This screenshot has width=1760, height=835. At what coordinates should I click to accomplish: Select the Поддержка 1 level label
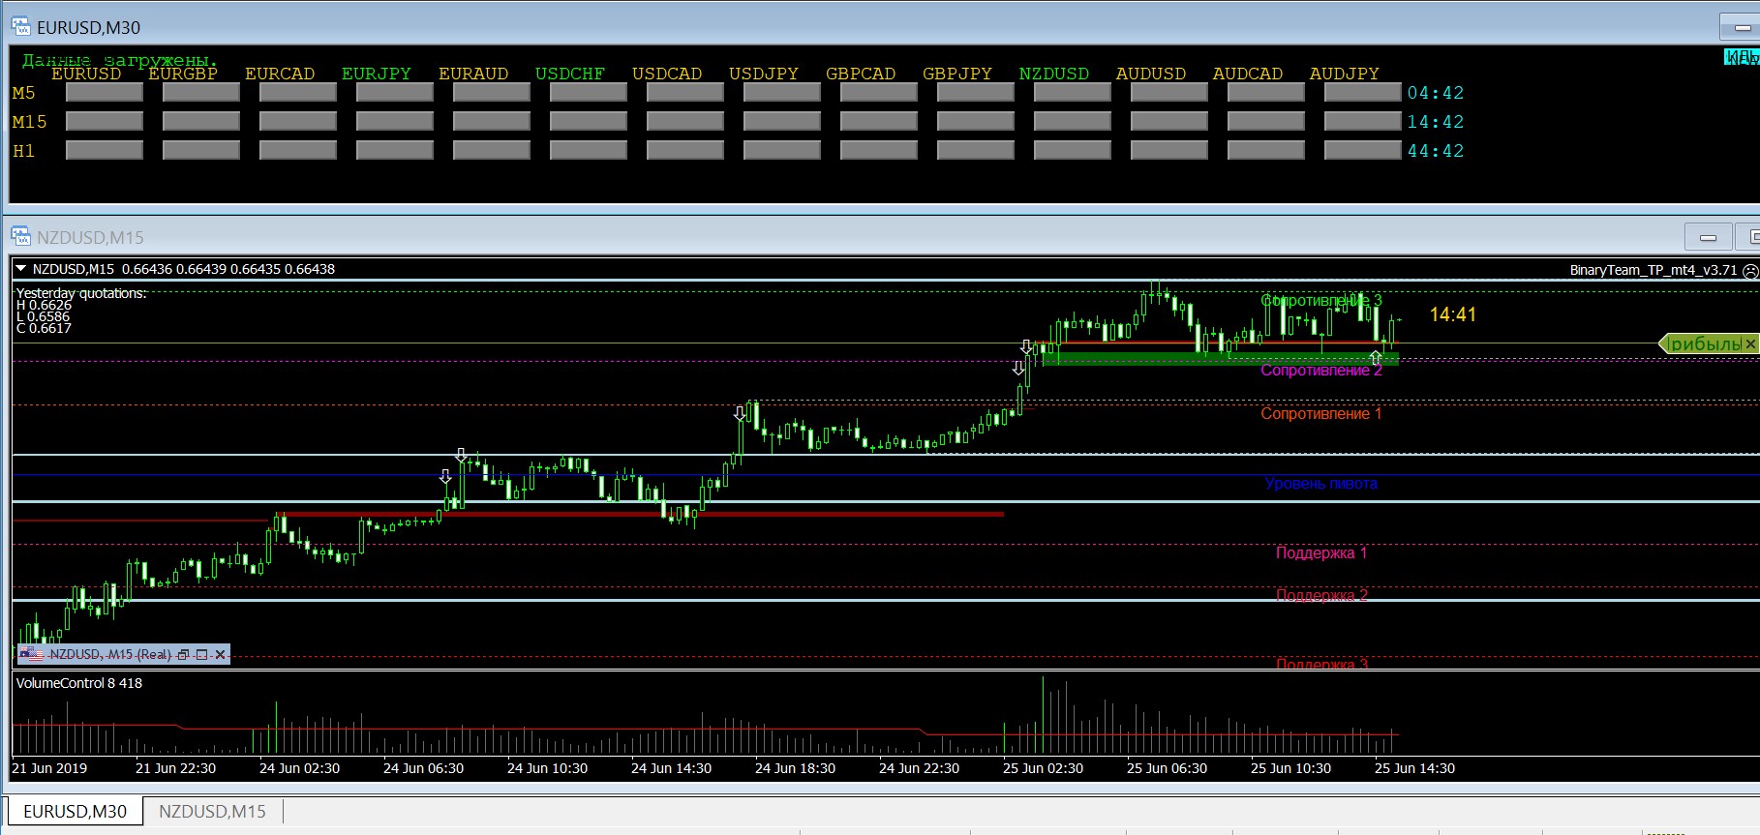pos(1321,553)
